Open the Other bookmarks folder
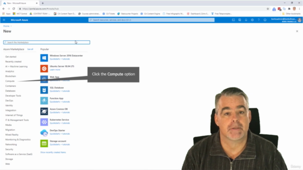Viewport: 303px width, 170px height. pos(292,14)
